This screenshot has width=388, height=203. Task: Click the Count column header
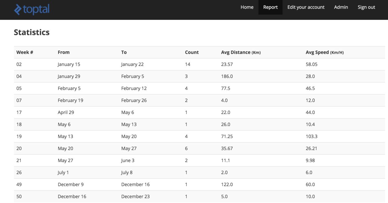[x=192, y=52]
